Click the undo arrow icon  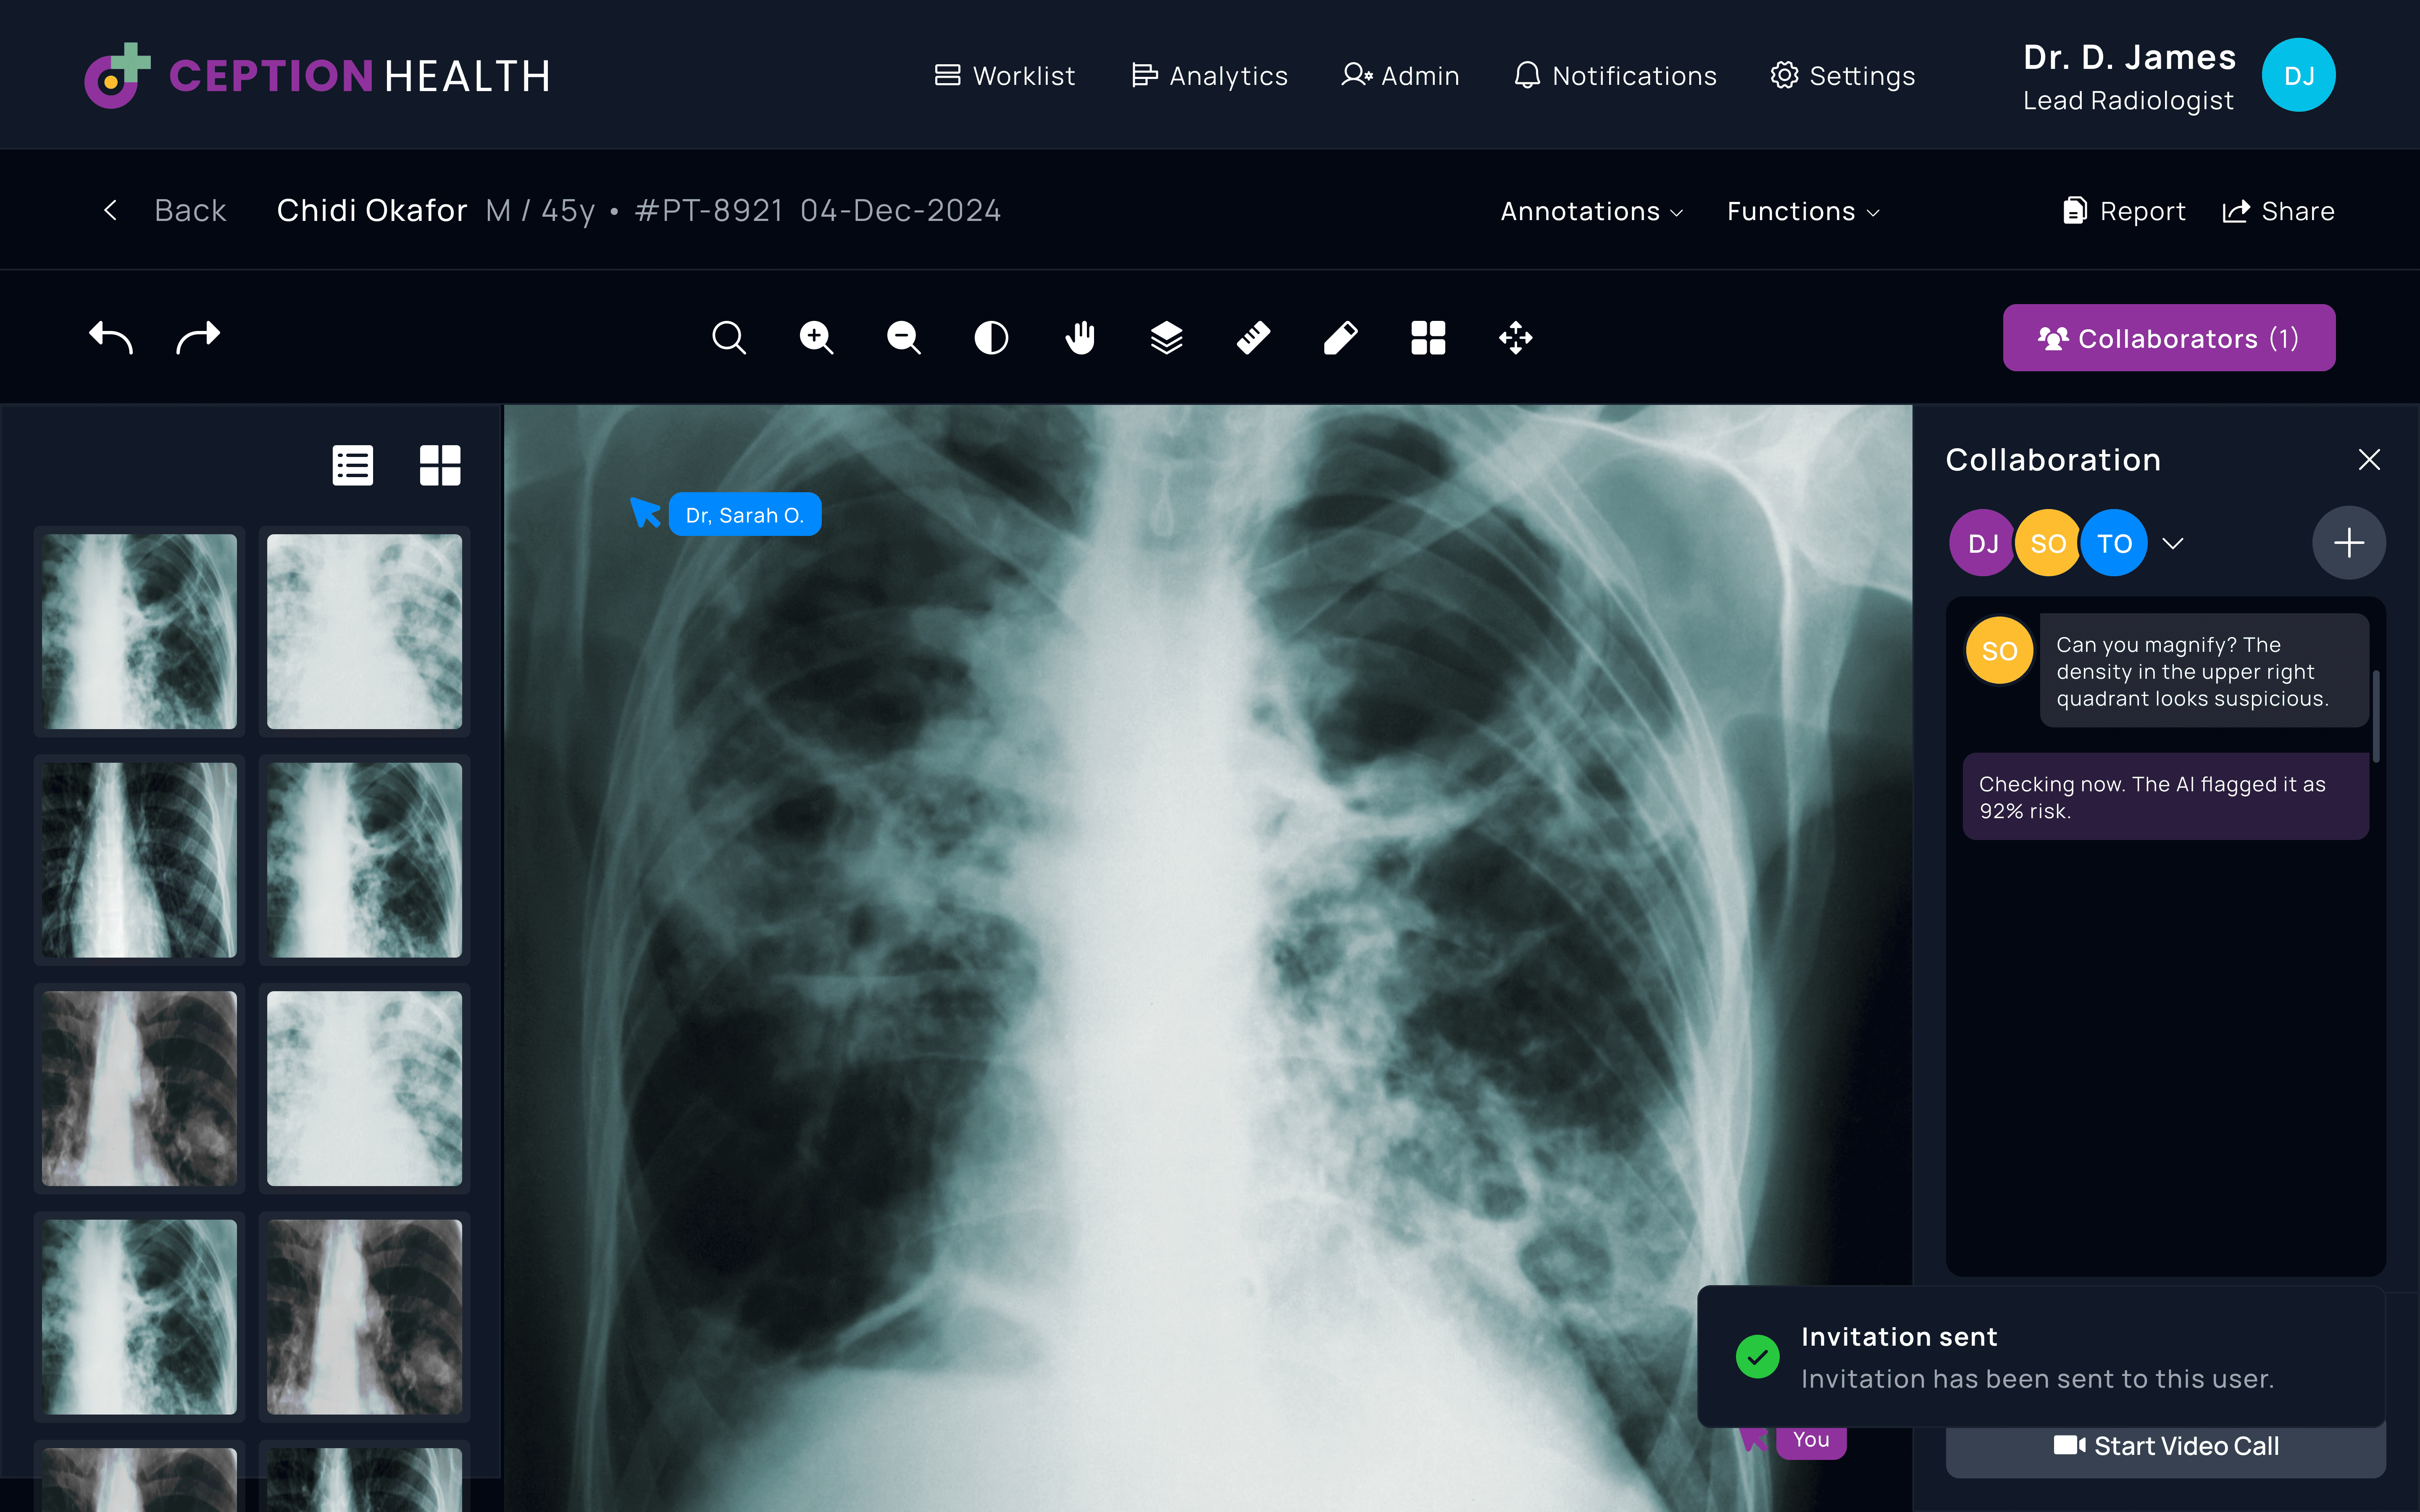point(111,338)
